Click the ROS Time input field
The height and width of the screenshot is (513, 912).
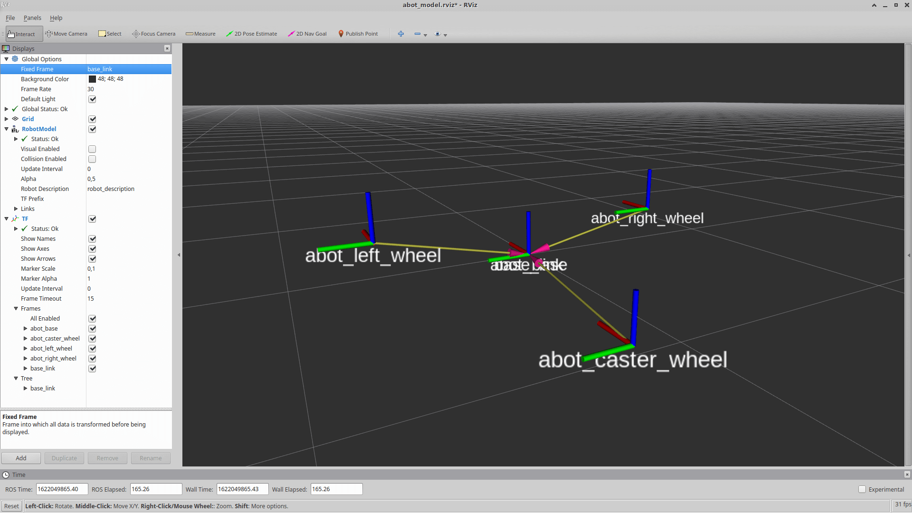62,489
